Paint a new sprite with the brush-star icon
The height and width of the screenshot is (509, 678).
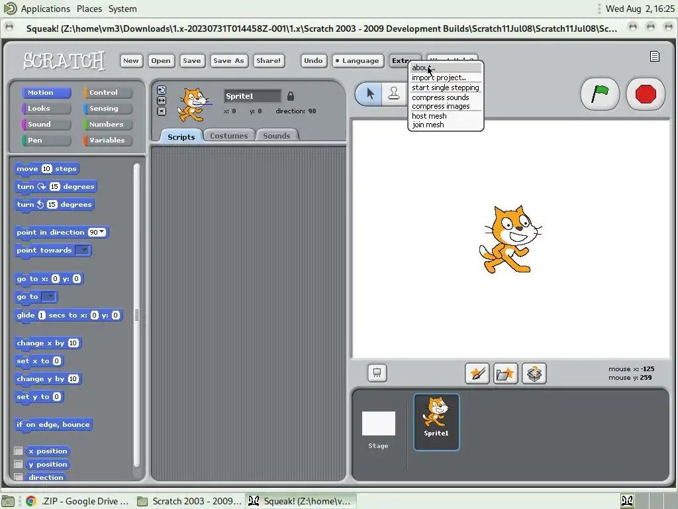477,374
